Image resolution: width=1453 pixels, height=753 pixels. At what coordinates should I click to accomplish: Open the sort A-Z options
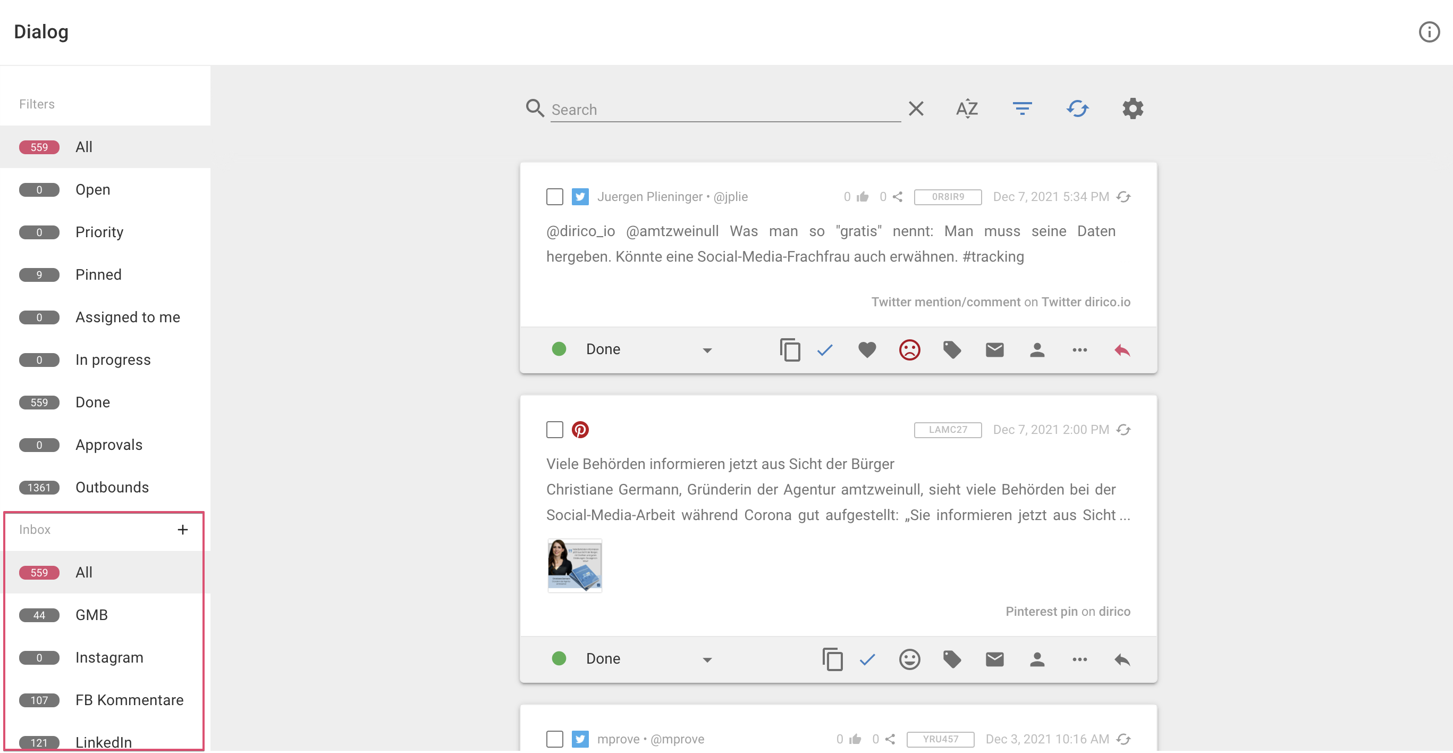pos(966,108)
